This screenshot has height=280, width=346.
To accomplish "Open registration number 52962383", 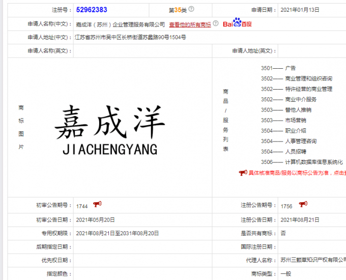I will [x=92, y=10].
